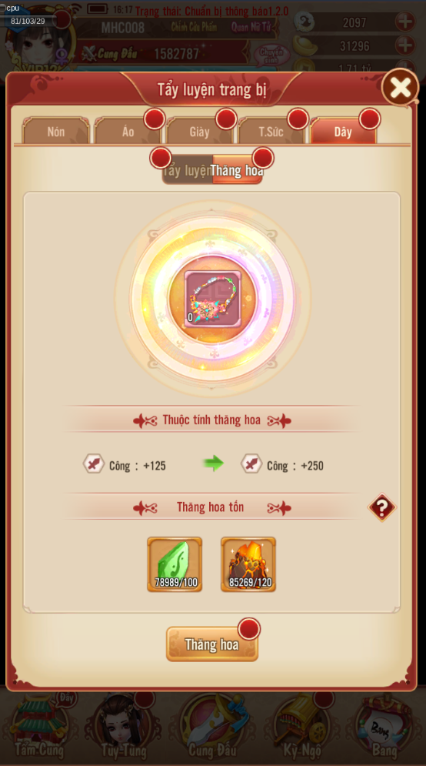Open the Tẩm Cung palace icon
The width and height of the screenshot is (426, 766).
(41, 727)
